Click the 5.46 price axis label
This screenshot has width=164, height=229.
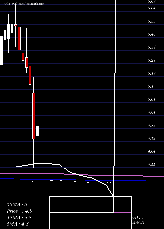152,34
